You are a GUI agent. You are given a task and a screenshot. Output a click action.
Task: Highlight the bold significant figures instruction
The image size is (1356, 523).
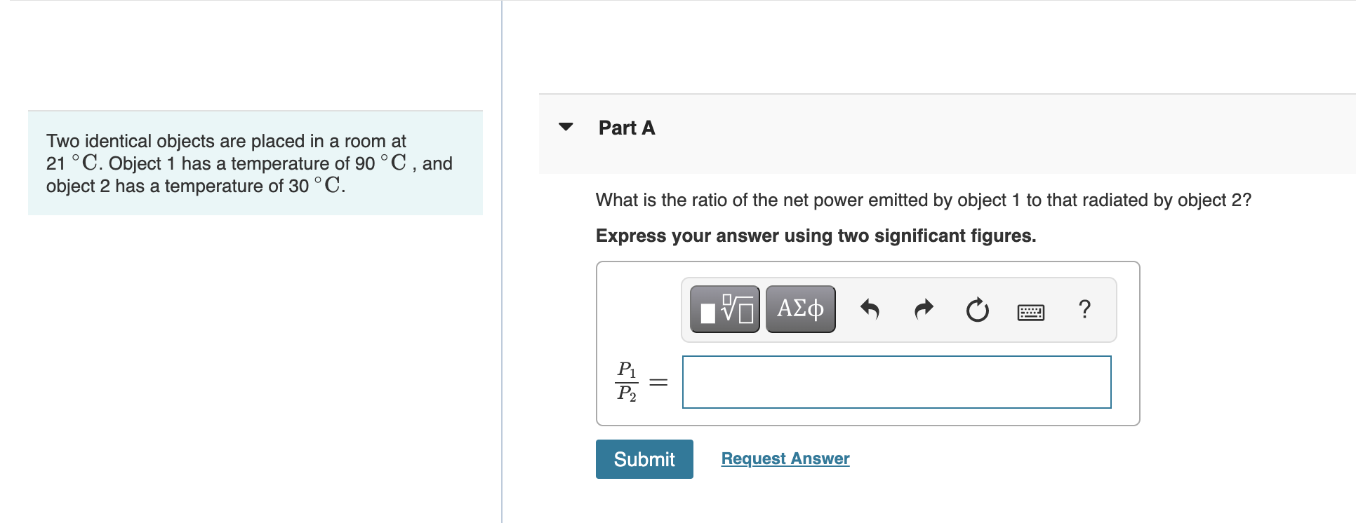tap(816, 236)
